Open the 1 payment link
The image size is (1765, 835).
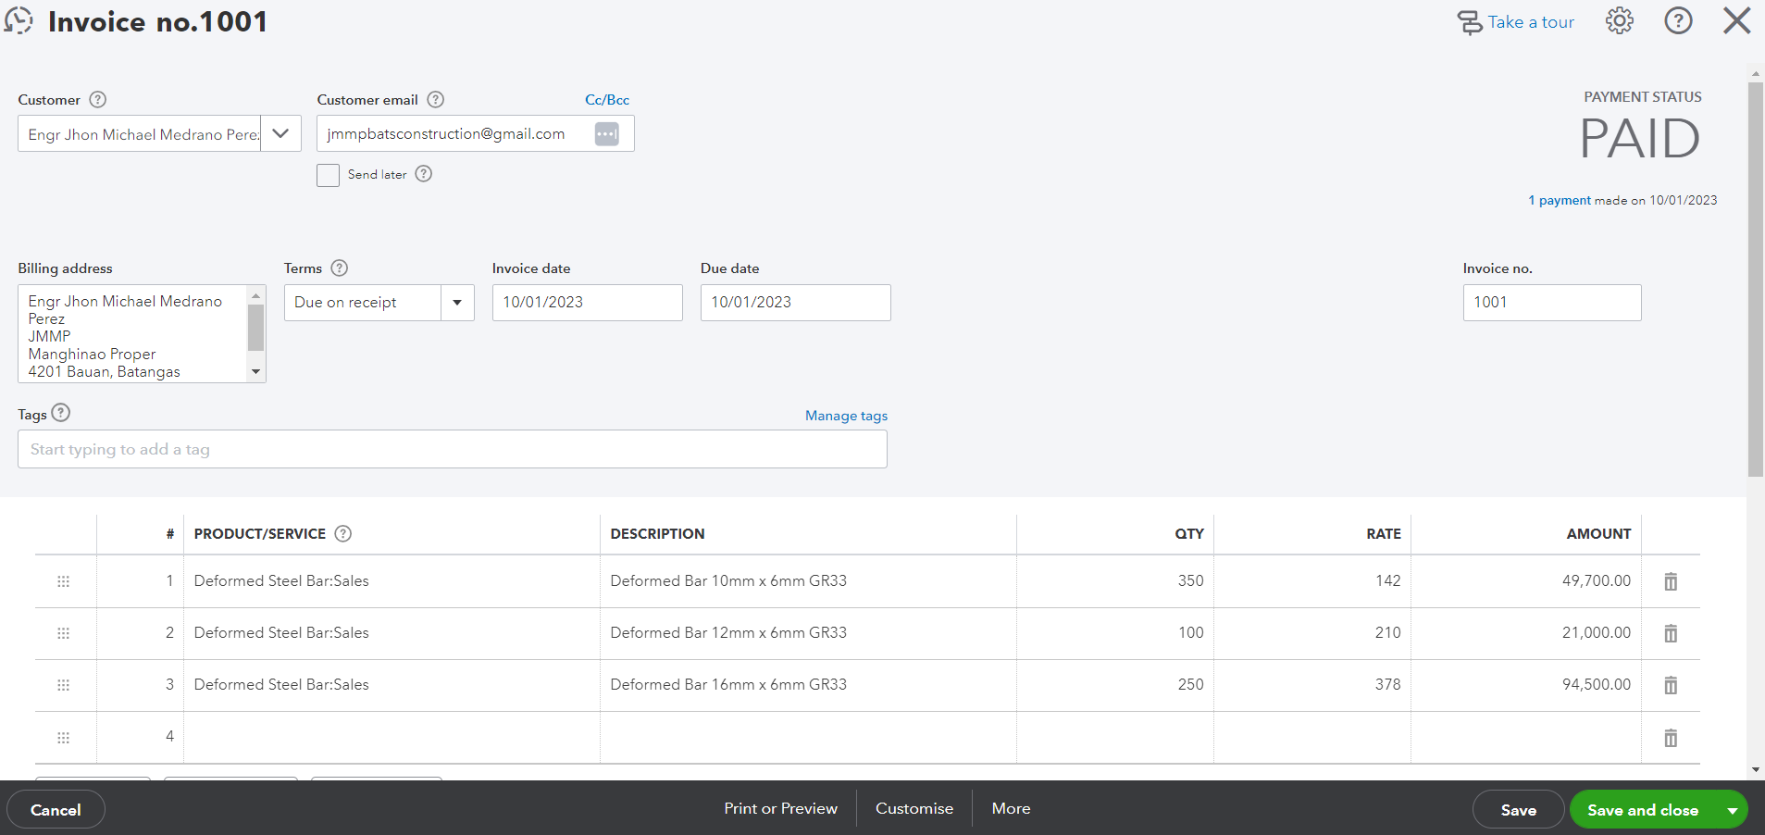click(1559, 200)
